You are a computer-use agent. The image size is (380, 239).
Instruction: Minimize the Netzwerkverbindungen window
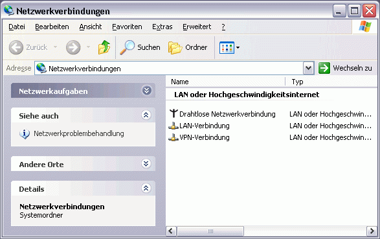[339, 11]
